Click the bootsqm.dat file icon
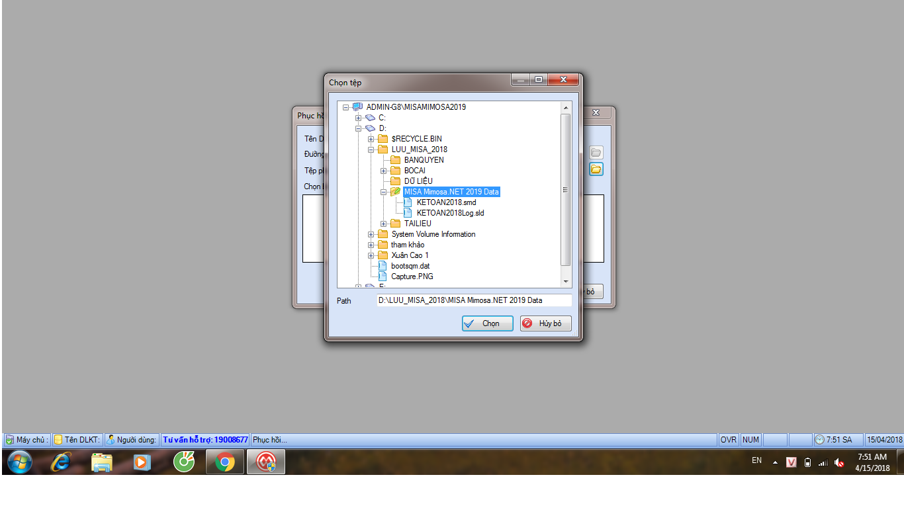This screenshot has height=508, width=904. coord(383,265)
